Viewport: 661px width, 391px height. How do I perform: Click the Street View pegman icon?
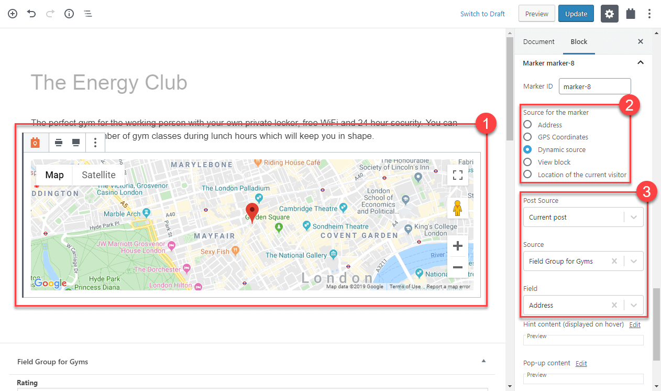coord(457,208)
